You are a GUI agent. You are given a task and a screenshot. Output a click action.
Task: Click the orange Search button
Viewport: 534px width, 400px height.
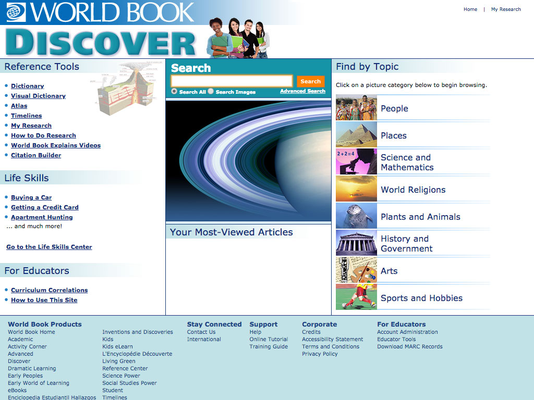coord(310,81)
